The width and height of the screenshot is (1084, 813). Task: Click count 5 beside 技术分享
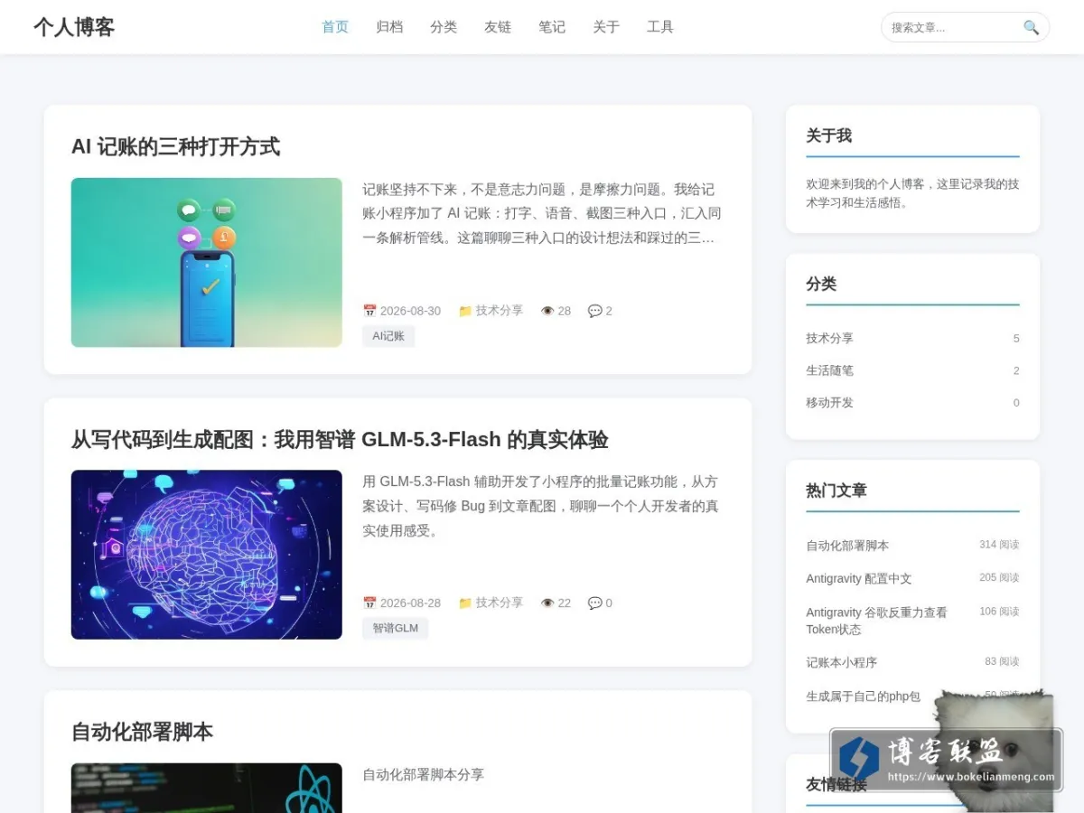point(1016,339)
